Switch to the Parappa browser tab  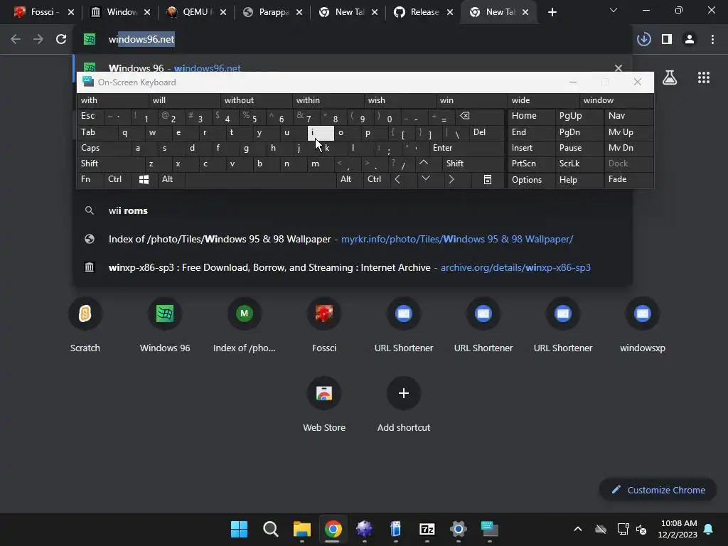[x=271, y=12]
